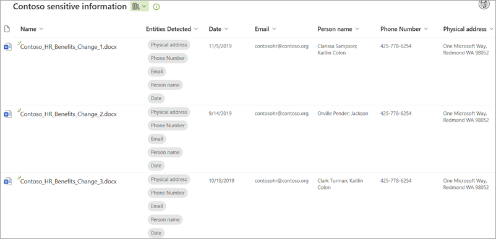The image size is (496, 239).
Task: Click Date tag in Change_2 row
Action: 156,166
